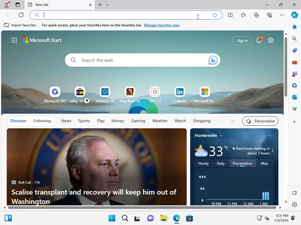Open the sidebar customize settings gear
The width and height of the screenshot is (301, 225).
(294, 204)
